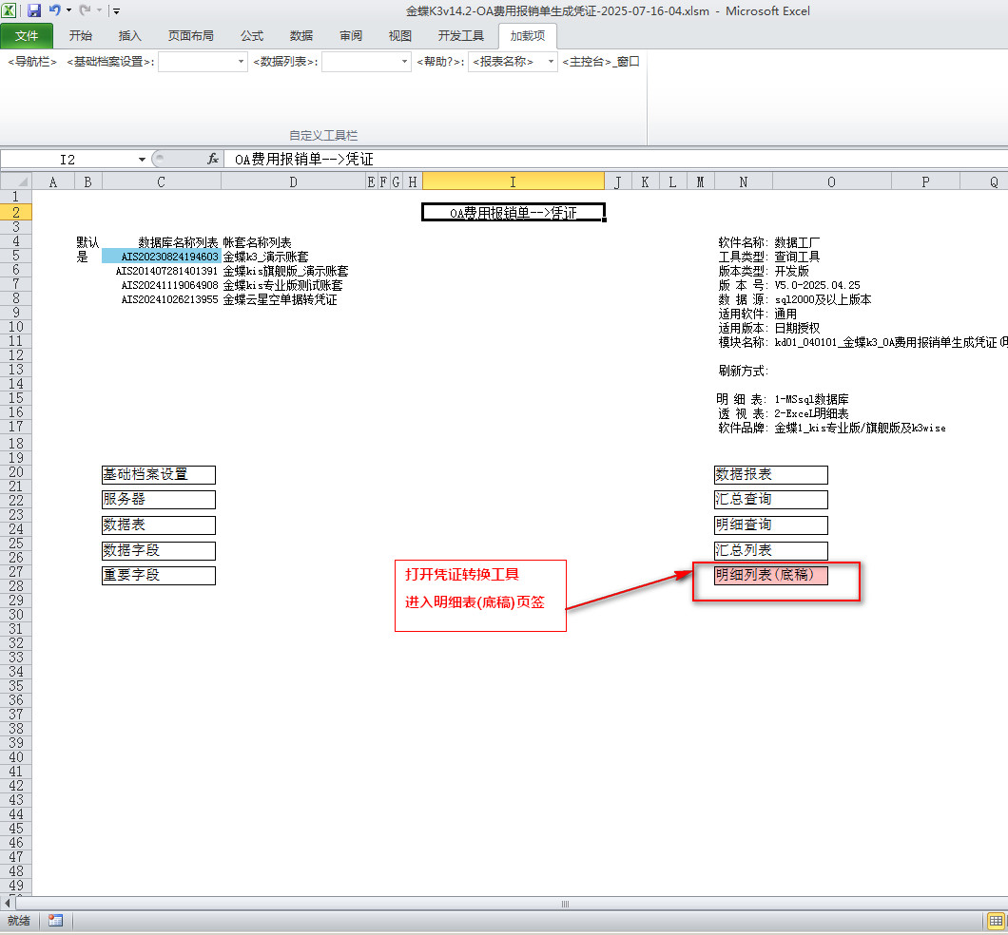Screen dimensions: 1008x935
Task: Open the 审阅 ribbon tab
Action: (350, 36)
